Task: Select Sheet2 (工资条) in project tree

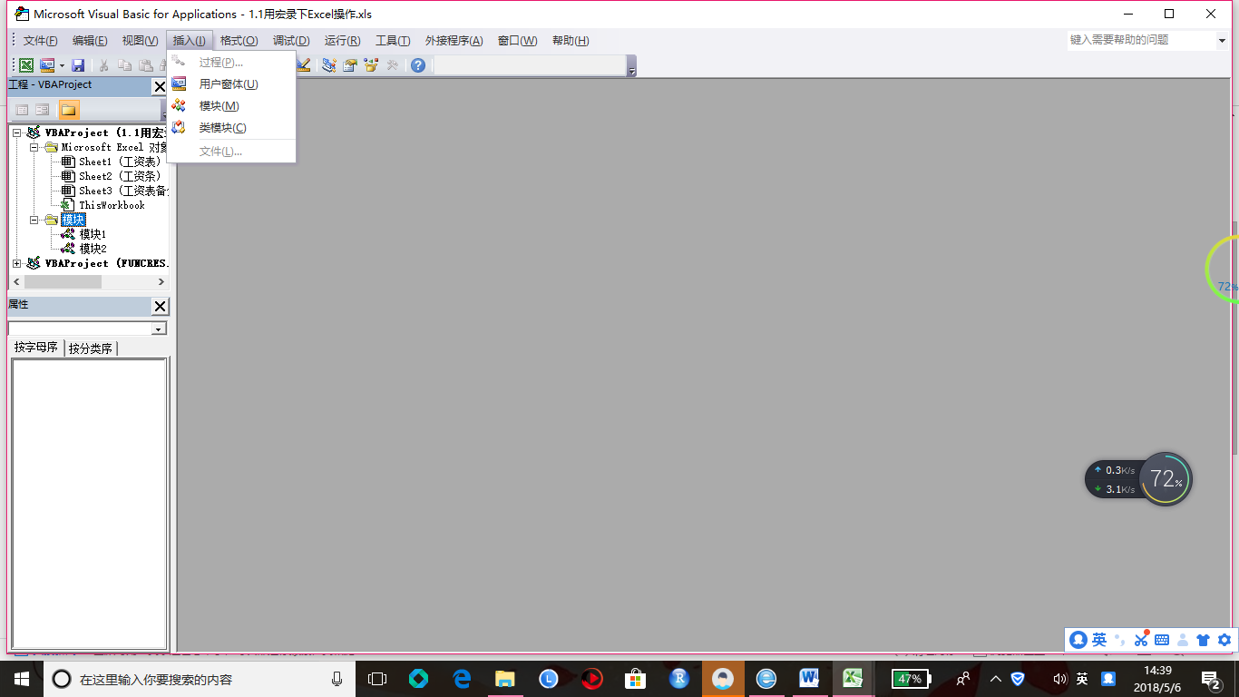Action: coord(119,176)
